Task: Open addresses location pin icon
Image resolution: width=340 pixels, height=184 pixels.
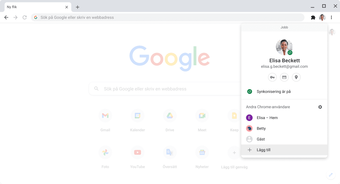Action: coord(296,77)
